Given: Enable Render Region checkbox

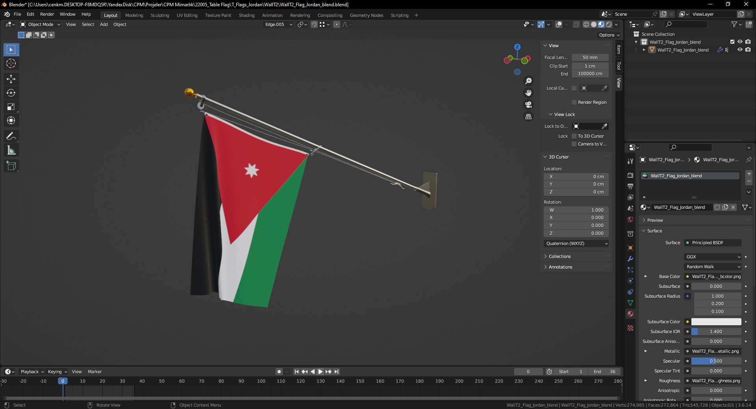Looking at the screenshot, I should click(x=574, y=102).
